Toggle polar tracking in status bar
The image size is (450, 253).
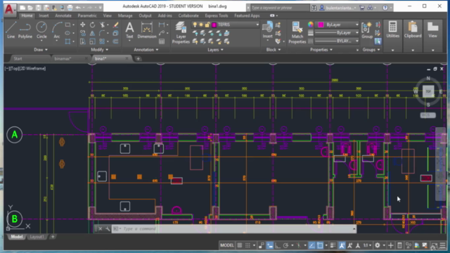[285, 245]
